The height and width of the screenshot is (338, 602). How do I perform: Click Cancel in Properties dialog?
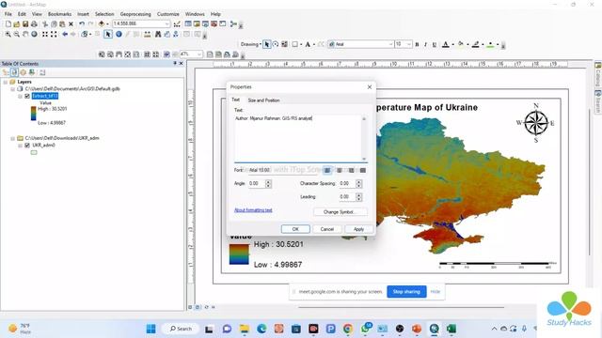[327, 229]
